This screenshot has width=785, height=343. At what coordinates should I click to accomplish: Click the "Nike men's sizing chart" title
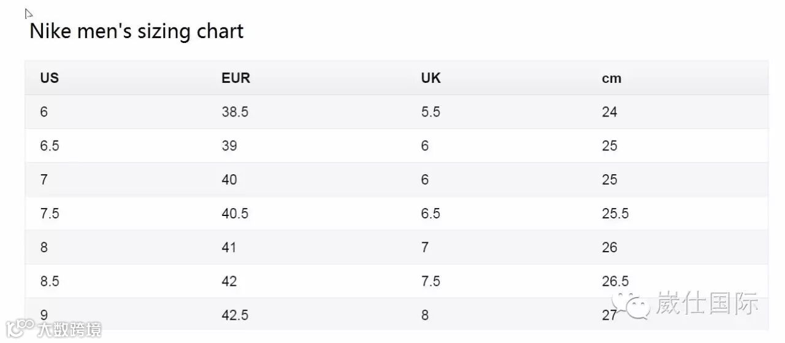point(136,31)
